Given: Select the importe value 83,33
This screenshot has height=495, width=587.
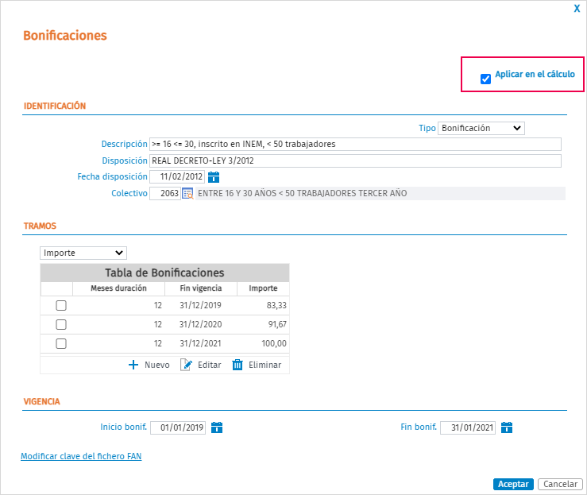Looking at the screenshot, I should [x=276, y=306].
